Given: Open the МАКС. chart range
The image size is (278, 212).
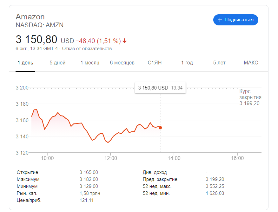Looking at the screenshot, I should (252, 63).
